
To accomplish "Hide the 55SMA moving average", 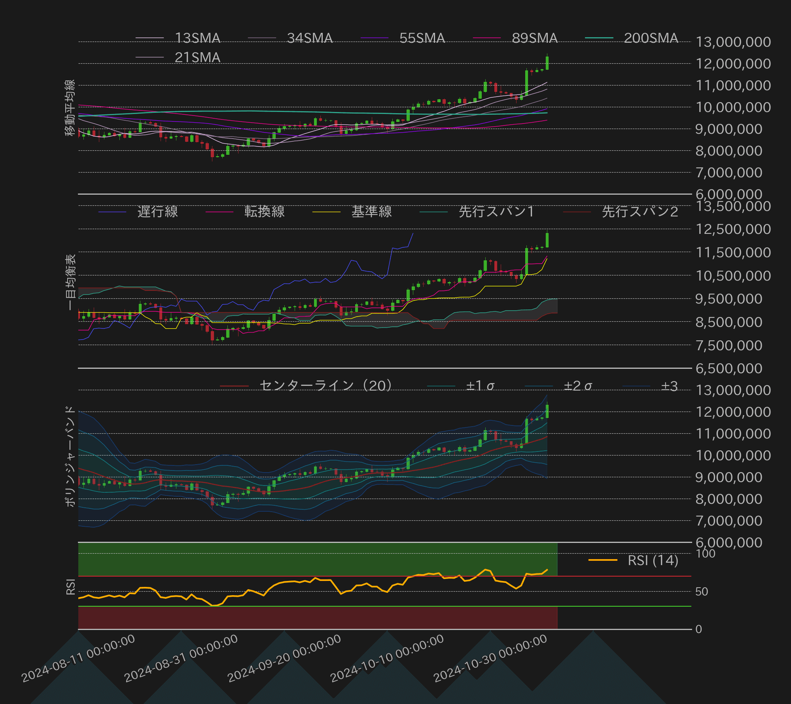I will (374, 38).
